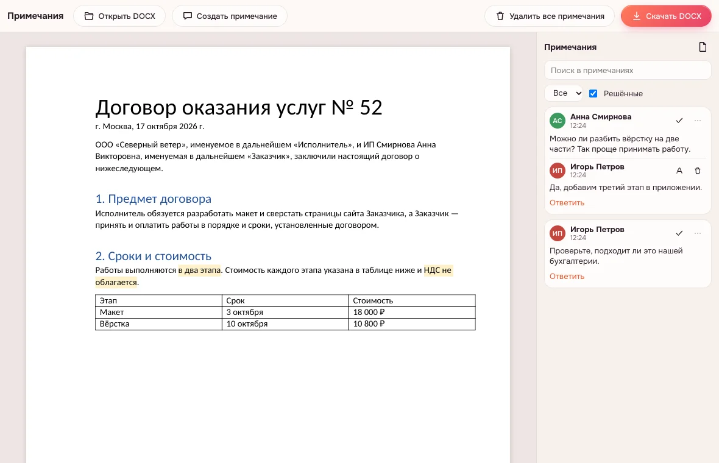Viewport: 719px width, 463px height.
Task: Click table cell «10 800 ₽»
Action: pos(412,323)
